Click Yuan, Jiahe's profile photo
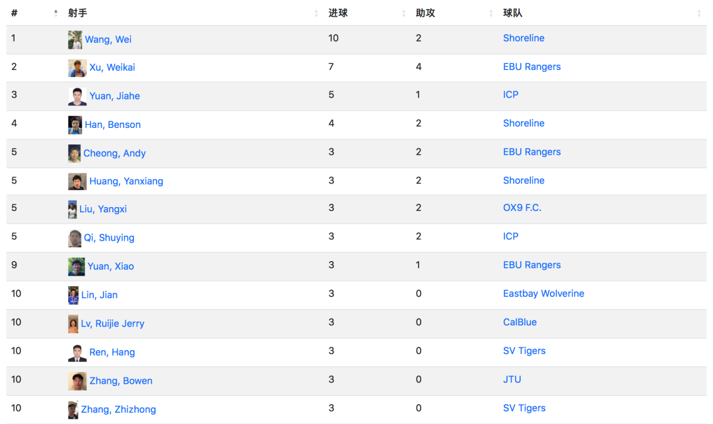 point(77,96)
